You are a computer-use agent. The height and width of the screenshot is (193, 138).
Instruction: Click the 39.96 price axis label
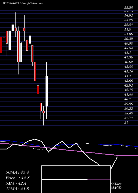[x=129, y=104]
